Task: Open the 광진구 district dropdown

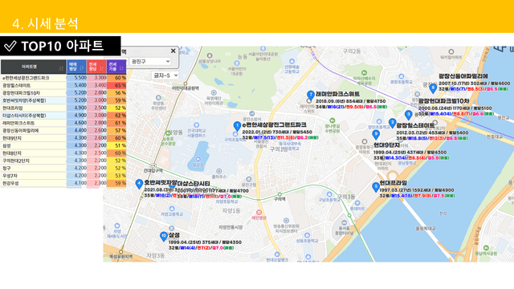Action: point(150,61)
